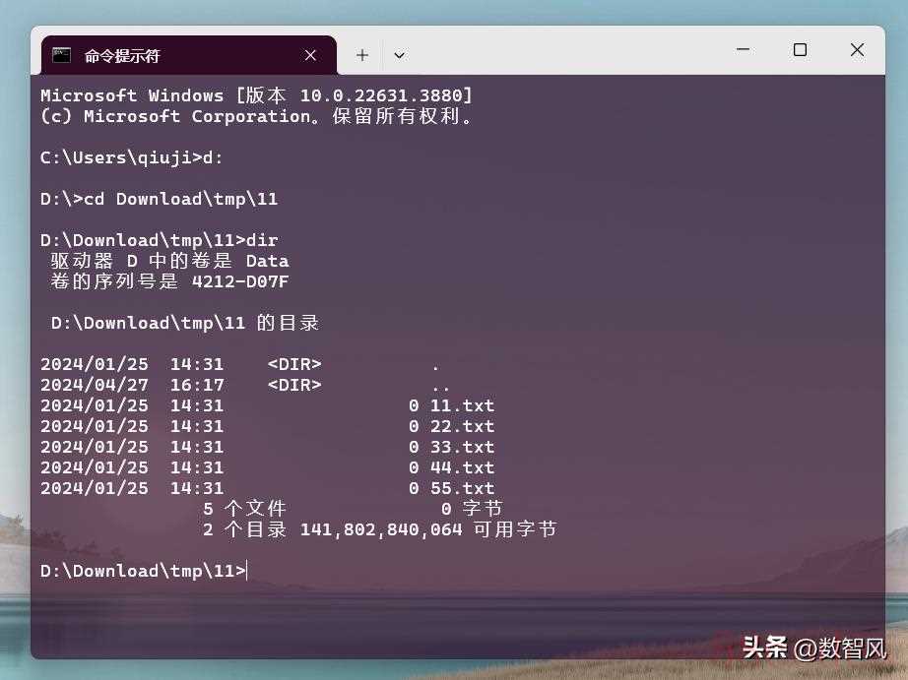Select the 命令提示符 tab
The height and width of the screenshot is (680, 908).
click(189, 55)
